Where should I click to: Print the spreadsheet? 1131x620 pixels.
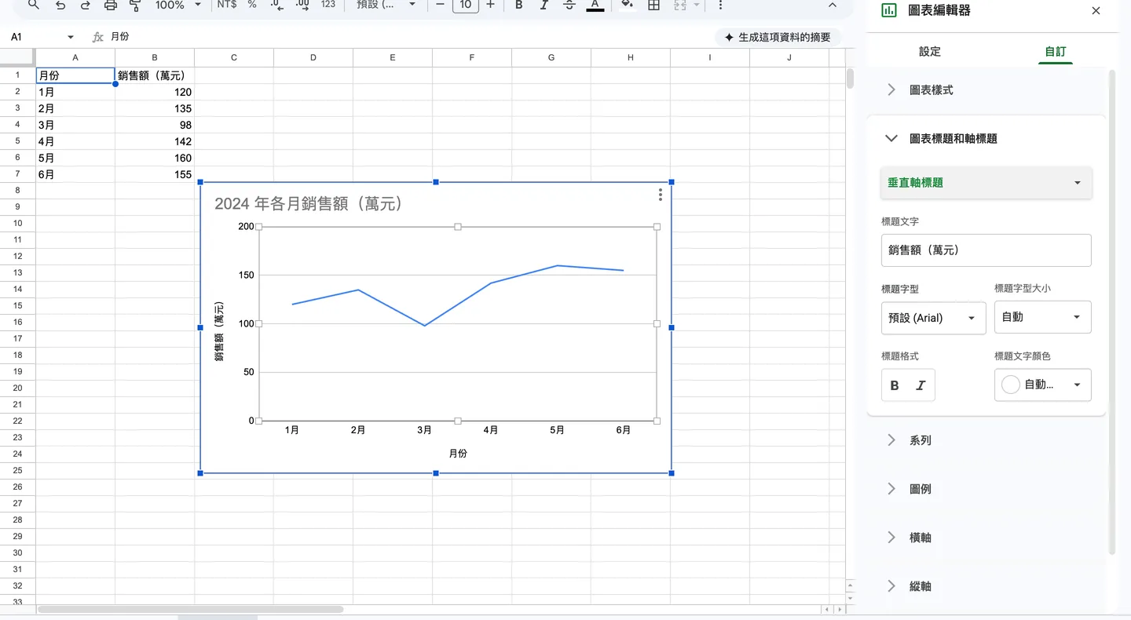(110, 5)
